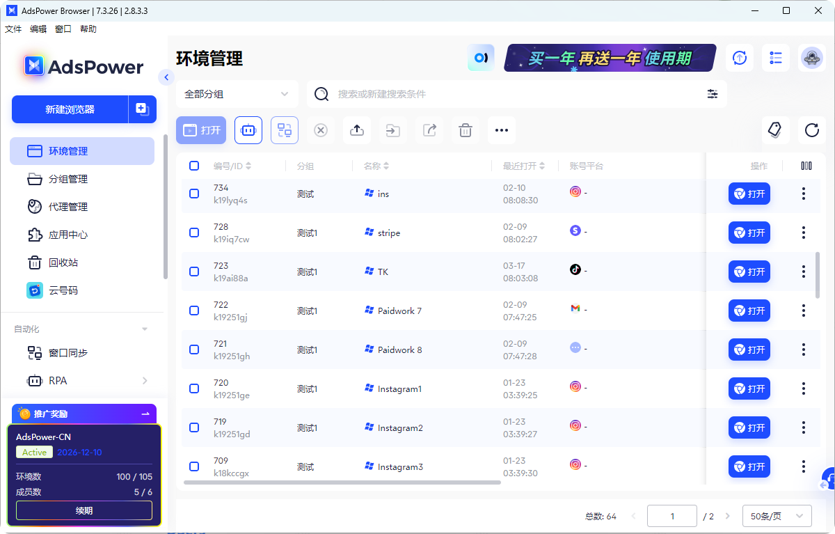Click 新建浏览器 to create new browser

point(70,109)
